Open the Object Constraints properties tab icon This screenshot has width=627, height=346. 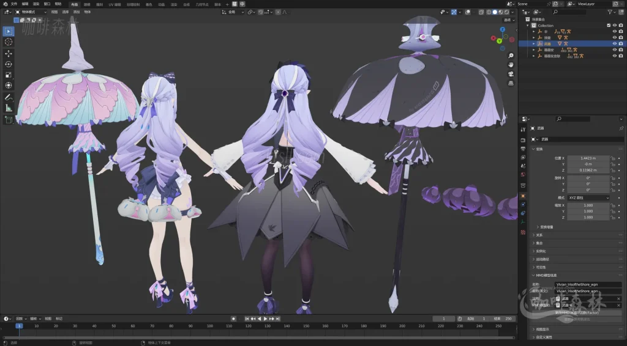coord(523,213)
